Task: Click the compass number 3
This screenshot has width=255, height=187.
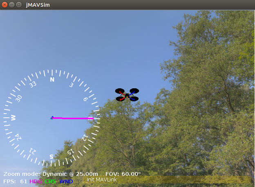Action: (71, 85)
